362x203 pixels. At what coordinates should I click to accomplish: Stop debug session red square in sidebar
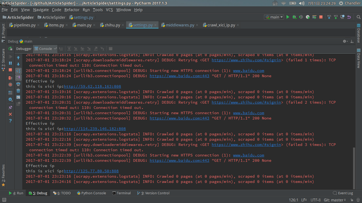pyautogui.click(x=10, y=70)
